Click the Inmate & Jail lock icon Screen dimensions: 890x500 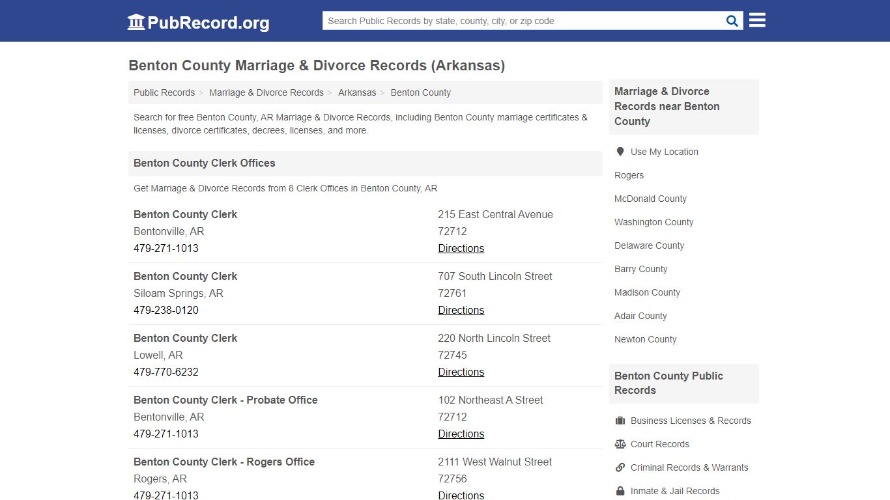click(620, 491)
